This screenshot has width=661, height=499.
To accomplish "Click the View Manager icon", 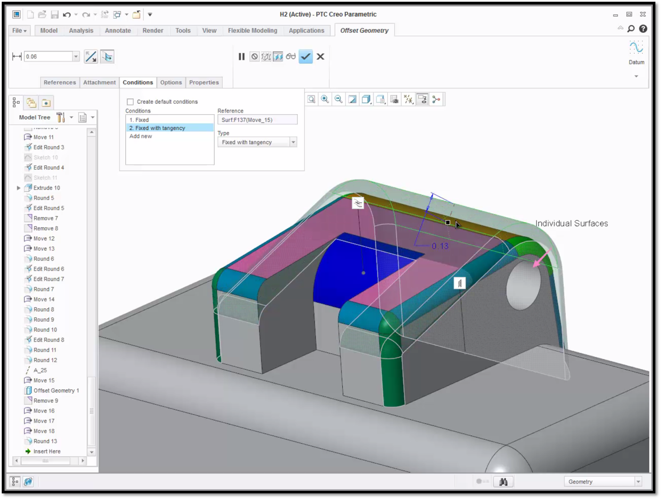I will (394, 99).
